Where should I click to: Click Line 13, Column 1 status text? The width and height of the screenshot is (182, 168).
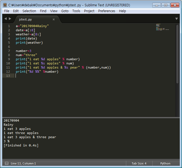coord(23,163)
